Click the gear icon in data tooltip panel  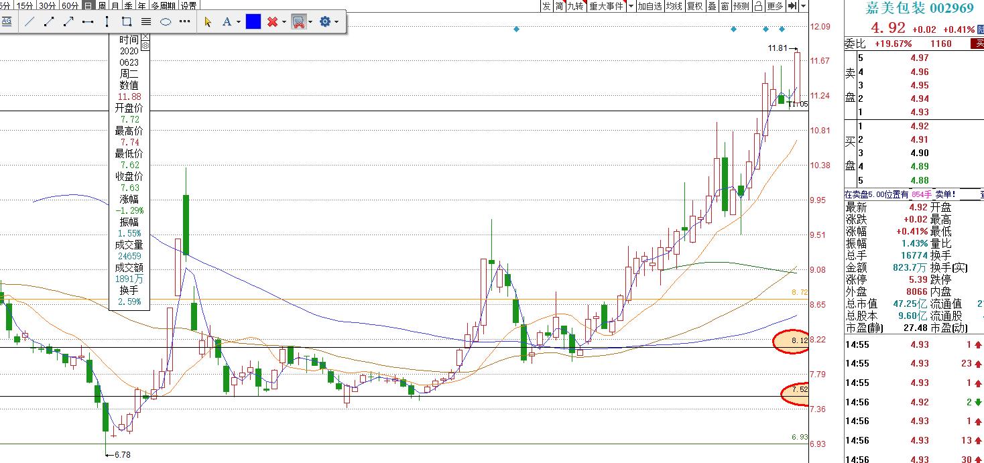coord(145,46)
